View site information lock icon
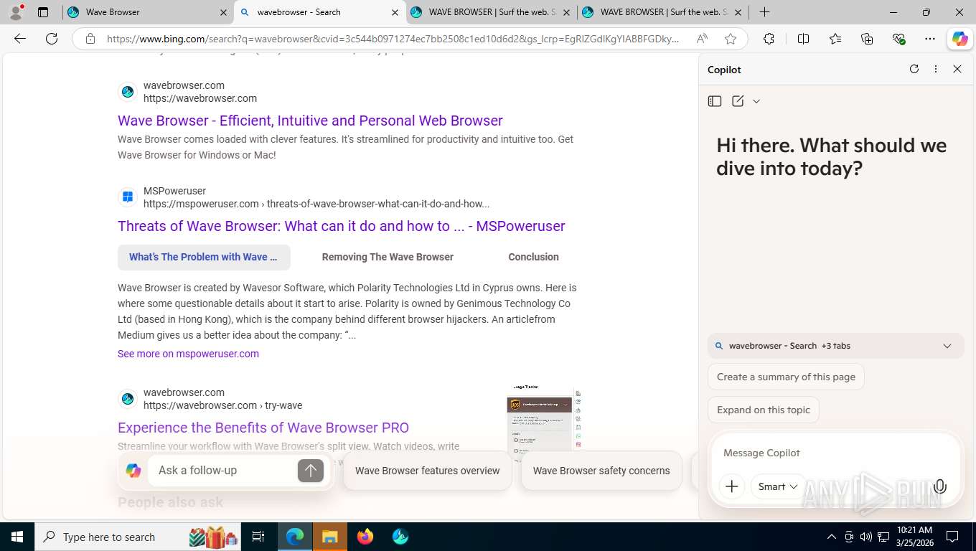Image resolution: width=976 pixels, height=551 pixels. tap(90, 39)
